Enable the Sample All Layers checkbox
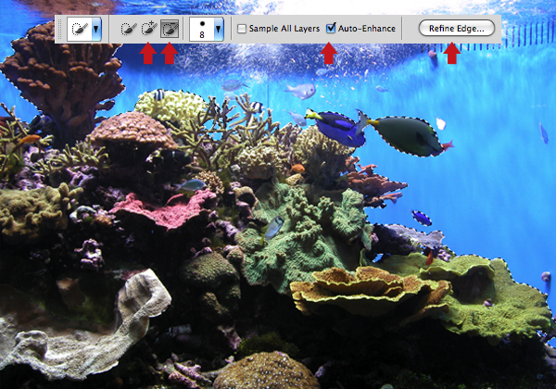The image size is (556, 389). click(x=242, y=29)
